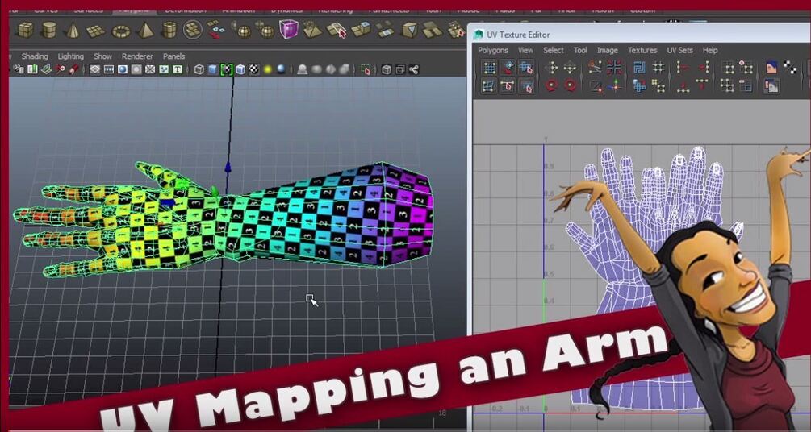Screen dimensions: 811x432
Task: Open the Lighting menu in the viewport
Action: pos(70,56)
